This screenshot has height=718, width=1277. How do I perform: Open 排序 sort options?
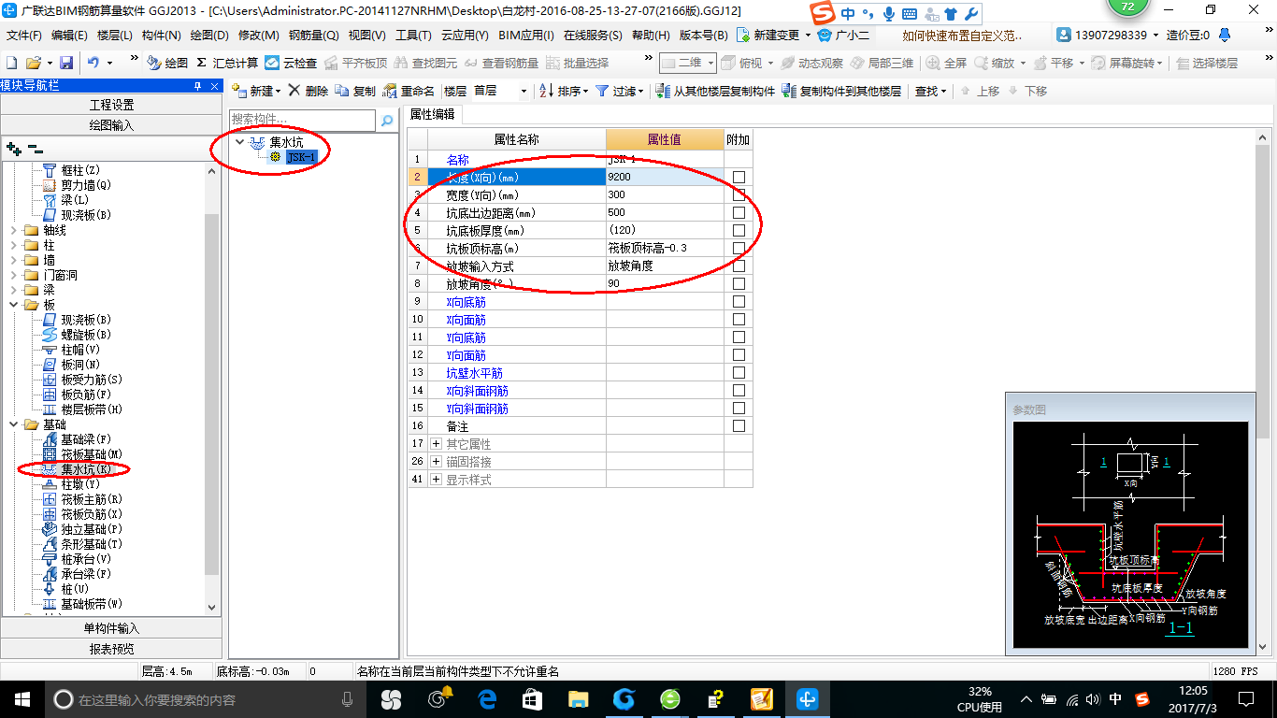click(564, 91)
